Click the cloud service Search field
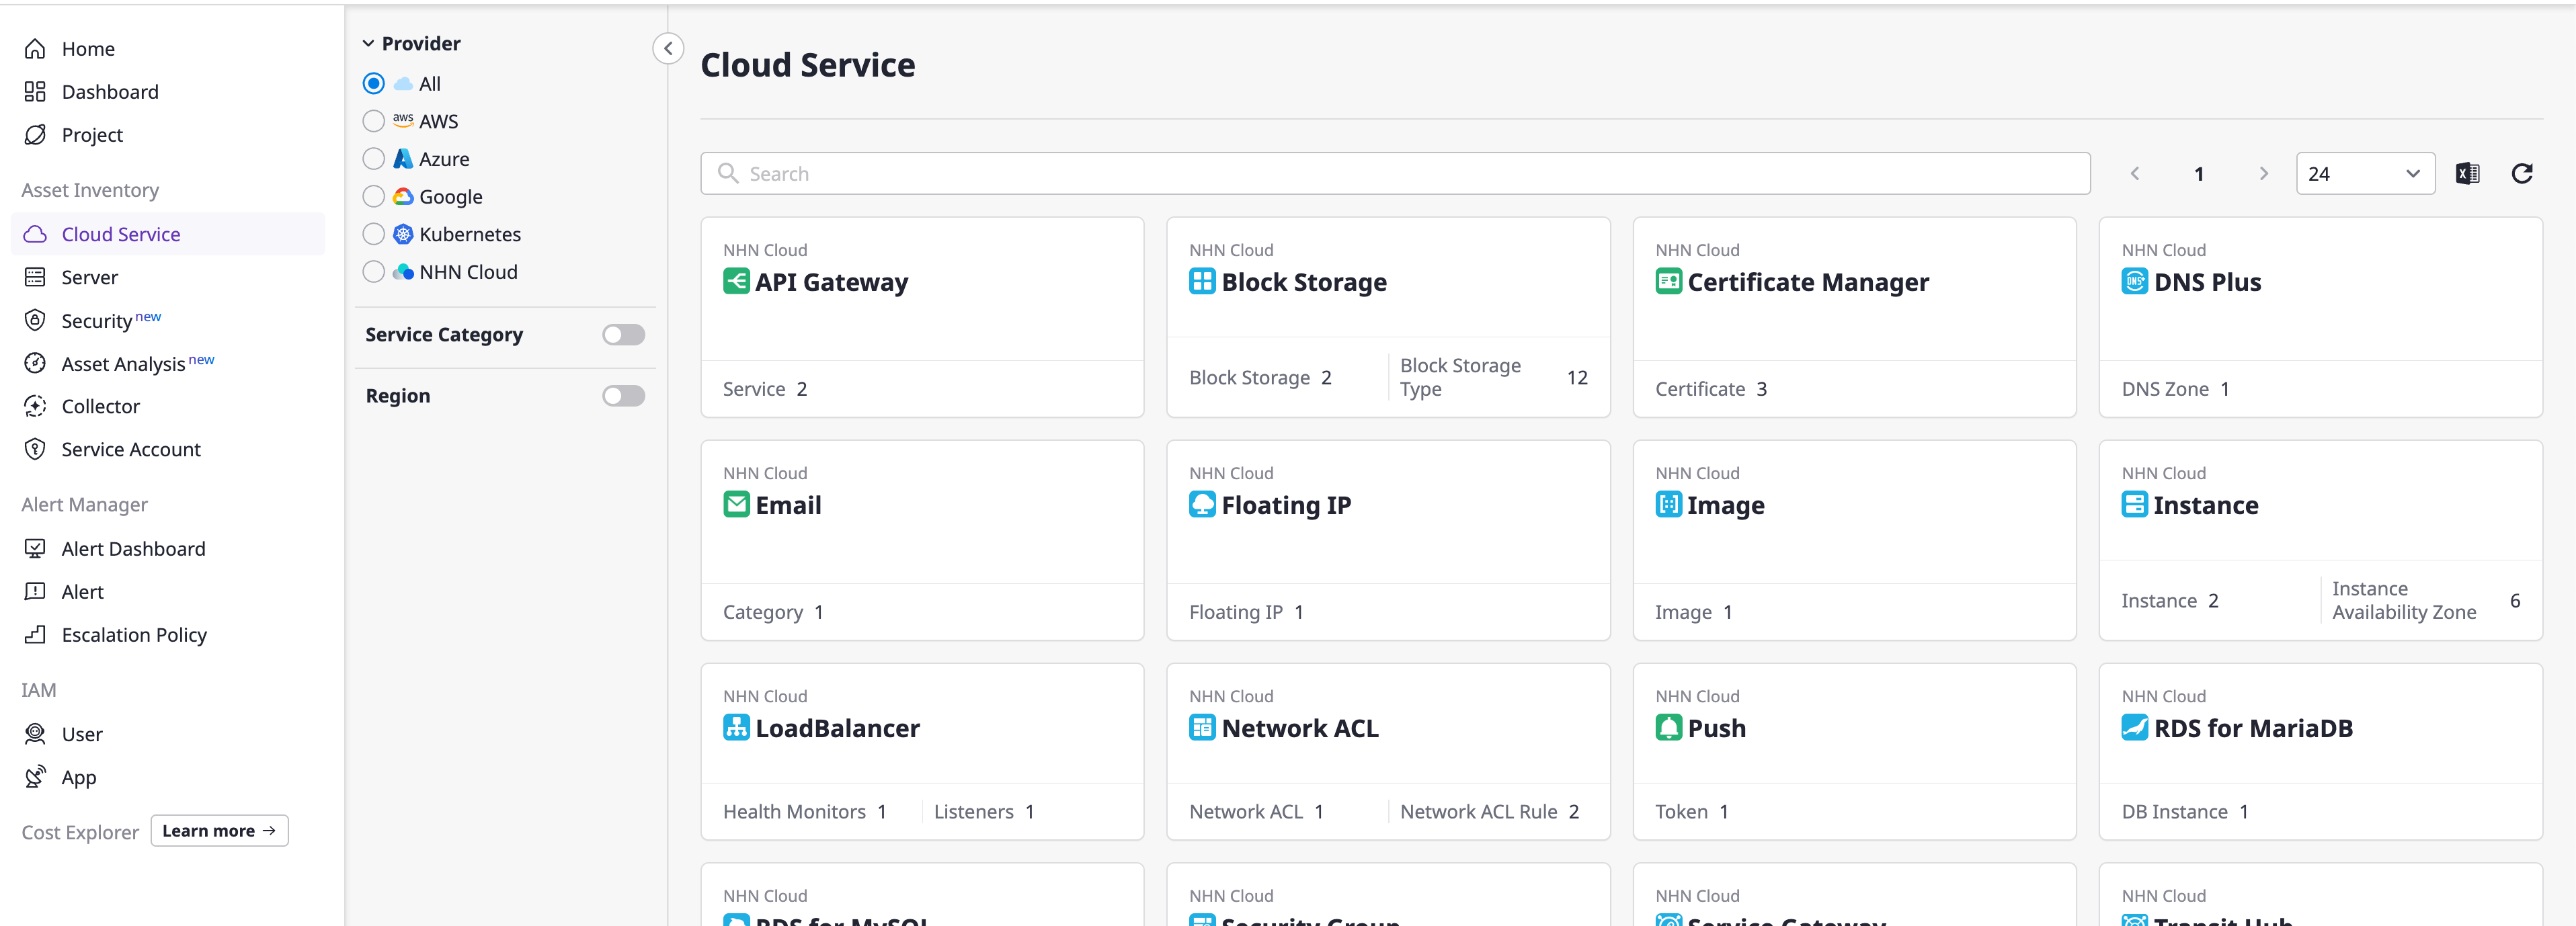This screenshot has width=2576, height=926. pos(1394,174)
